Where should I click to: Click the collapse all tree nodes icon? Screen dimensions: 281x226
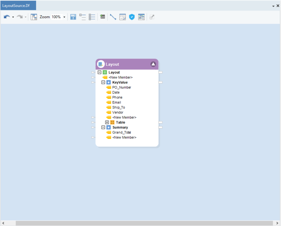point(82,17)
